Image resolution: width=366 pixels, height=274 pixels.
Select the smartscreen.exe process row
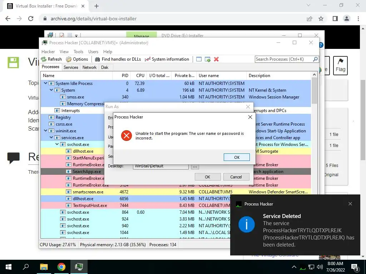pyautogui.click(x=176, y=192)
